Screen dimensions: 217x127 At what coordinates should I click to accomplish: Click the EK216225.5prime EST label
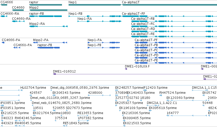(x=15, y=113)
